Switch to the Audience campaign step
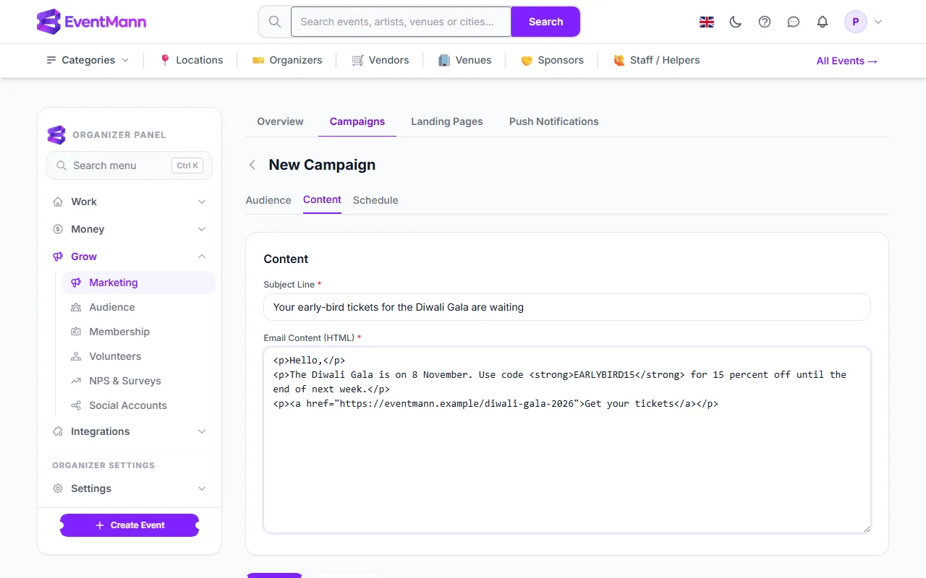Viewport: 926px width, 578px height. tap(268, 200)
